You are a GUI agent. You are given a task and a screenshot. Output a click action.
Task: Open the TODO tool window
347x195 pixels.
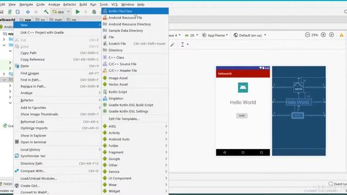[x=6, y=184]
